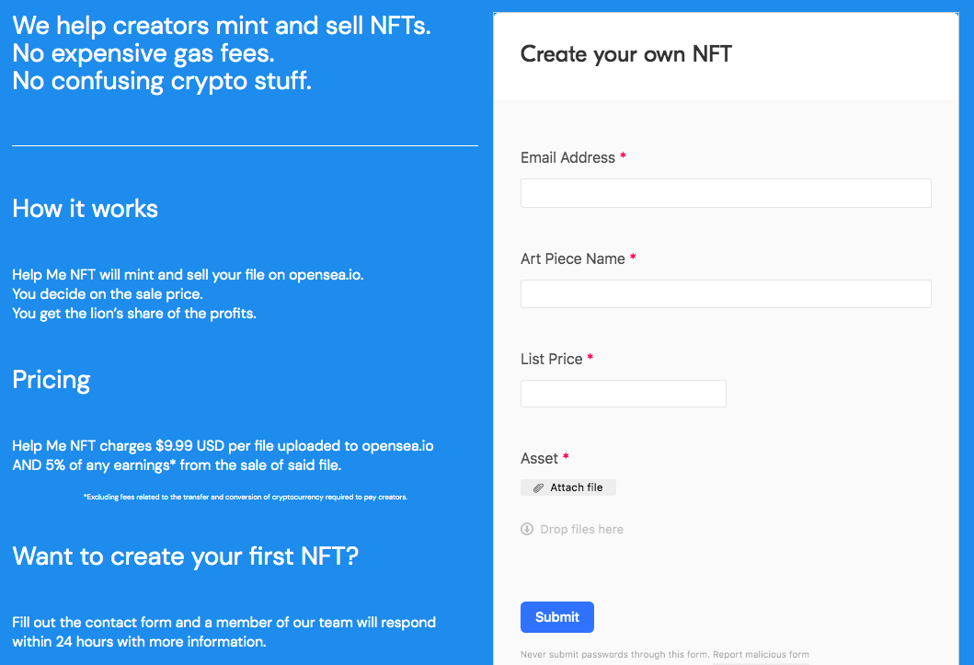The height and width of the screenshot is (665, 974).
Task: Click the Never submit passwords disclaimer text
Action: [x=614, y=654]
